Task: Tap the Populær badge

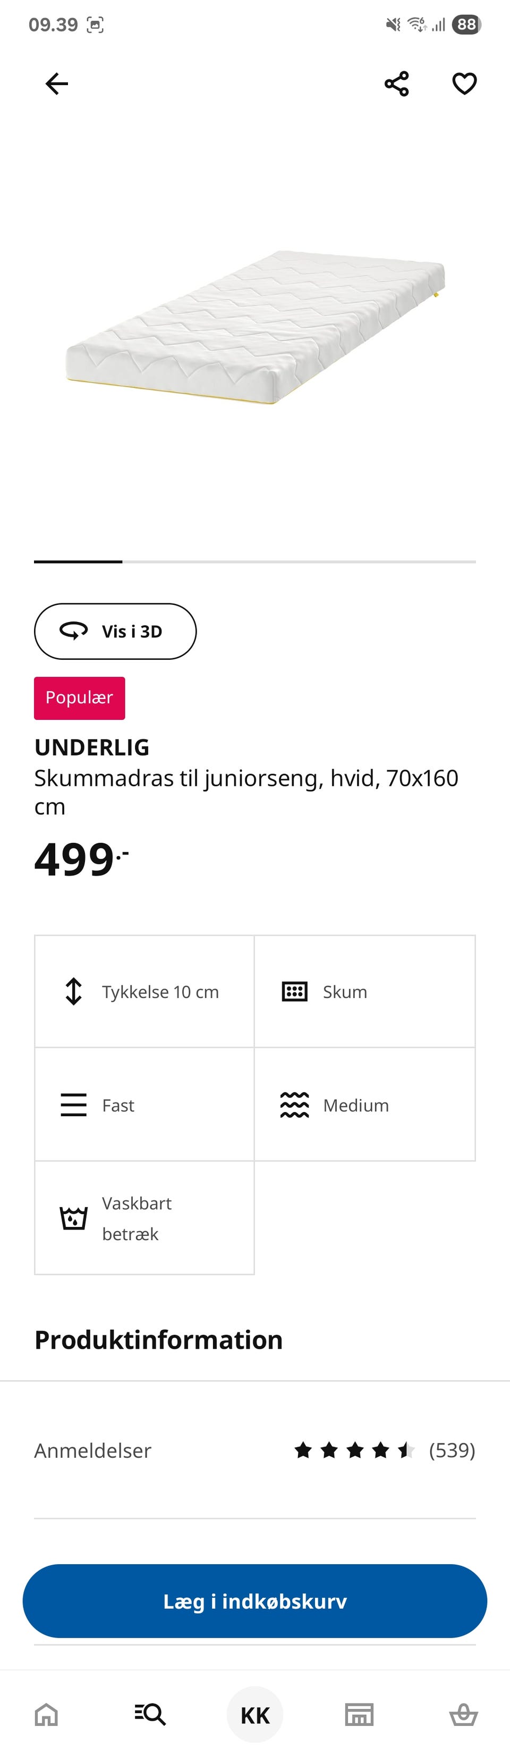Action: (x=80, y=698)
